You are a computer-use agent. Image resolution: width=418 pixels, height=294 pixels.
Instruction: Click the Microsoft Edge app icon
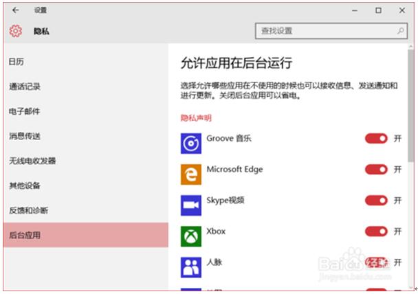click(190, 174)
